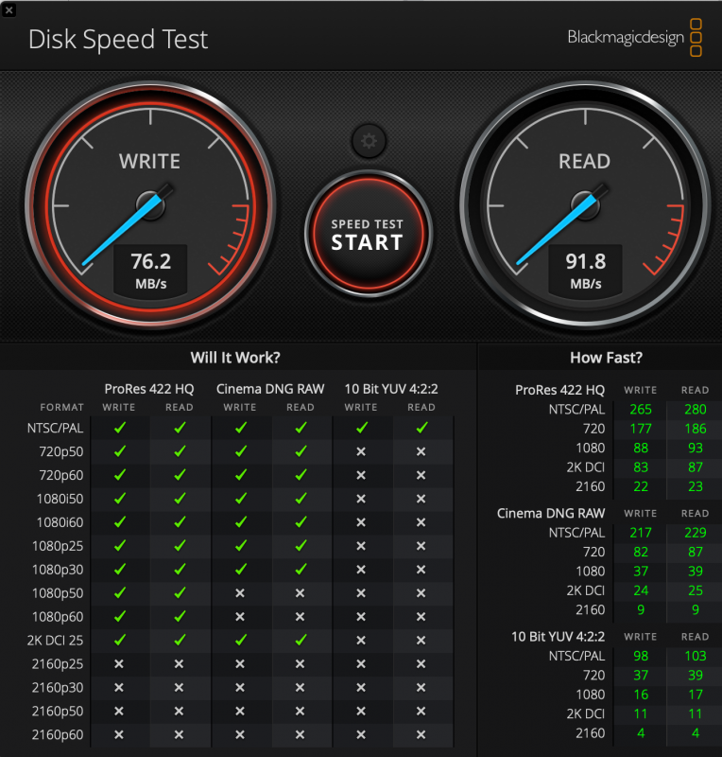The width and height of the screenshot is (722, 757).
Task: Click ProRes 422 HQ column header in Will It Work
Action: [149, 389]
